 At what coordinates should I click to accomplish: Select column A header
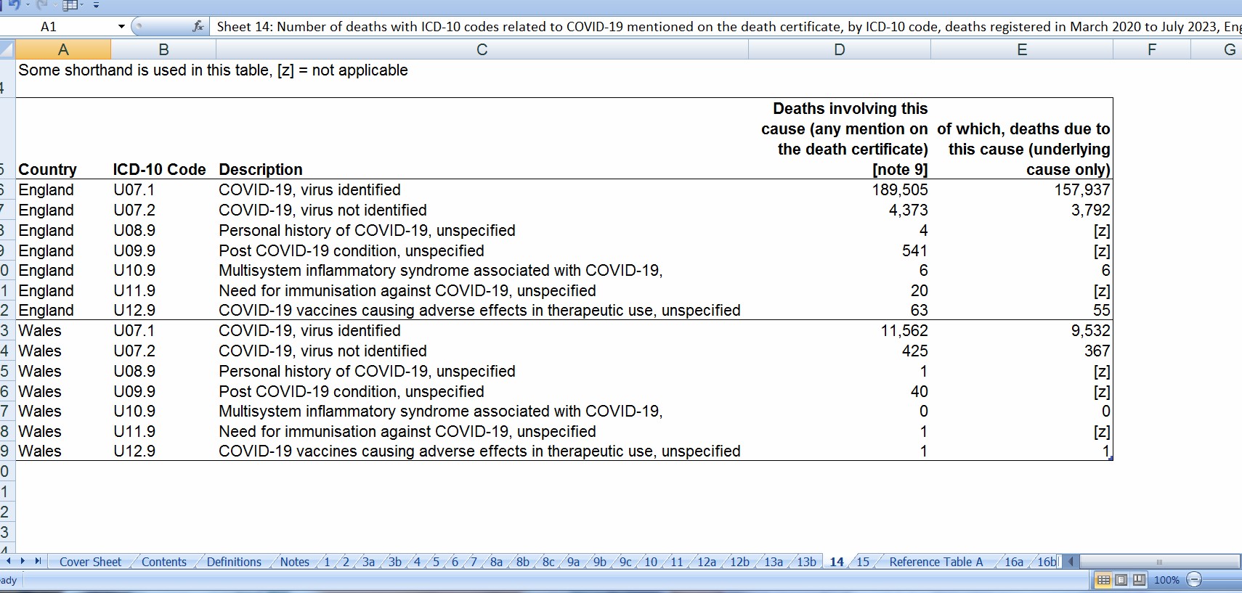[x=63, y=49]
